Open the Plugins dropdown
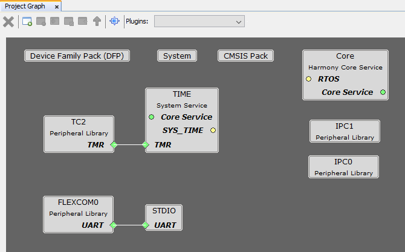Image resolution: width=405 pixels, height=252 pixels. [199, 22]
